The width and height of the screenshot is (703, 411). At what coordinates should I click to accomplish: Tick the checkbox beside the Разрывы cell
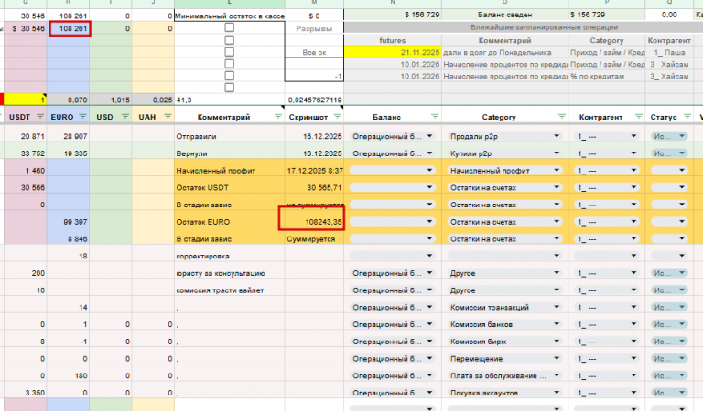229,27
